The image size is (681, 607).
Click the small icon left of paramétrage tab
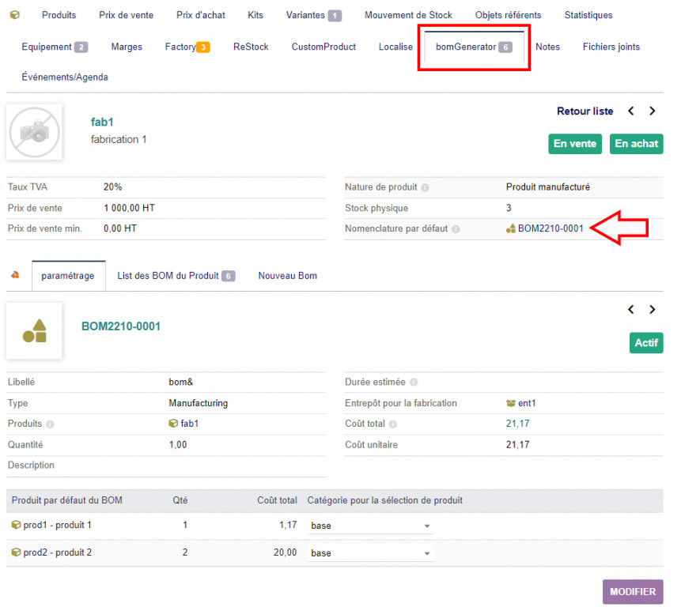15,275
